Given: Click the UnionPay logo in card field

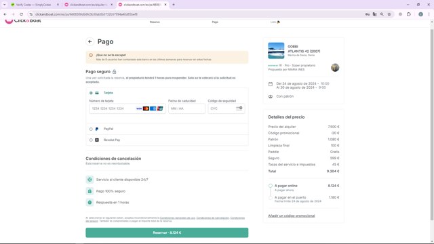Looking at the screenshot, I should pos(160,108).
